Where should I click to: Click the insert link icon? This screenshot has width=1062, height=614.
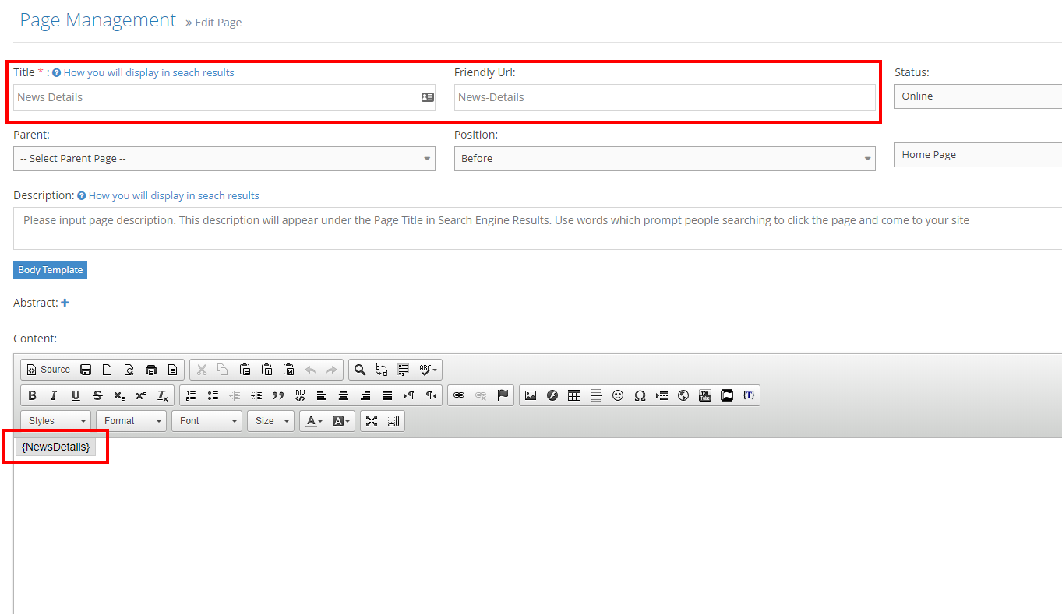(459, 395)
